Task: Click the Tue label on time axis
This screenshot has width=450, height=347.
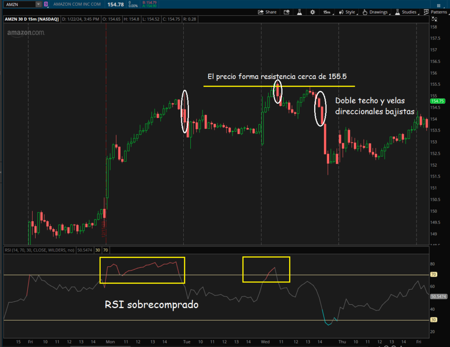Action: (x=187, y=342)
